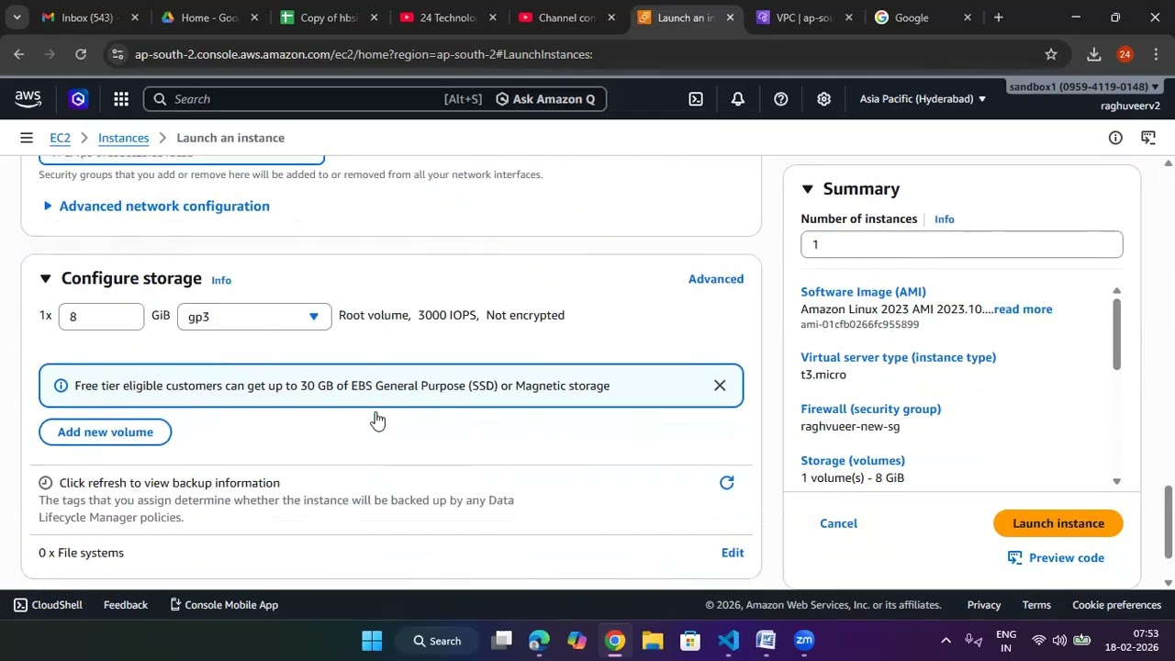Viewport: 1175px width, 661px height.
Task: Click the Number of instances field
Action: (x=961, y=244)
